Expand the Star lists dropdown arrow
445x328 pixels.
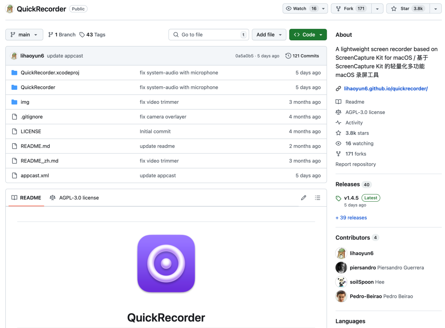[436, 9]
